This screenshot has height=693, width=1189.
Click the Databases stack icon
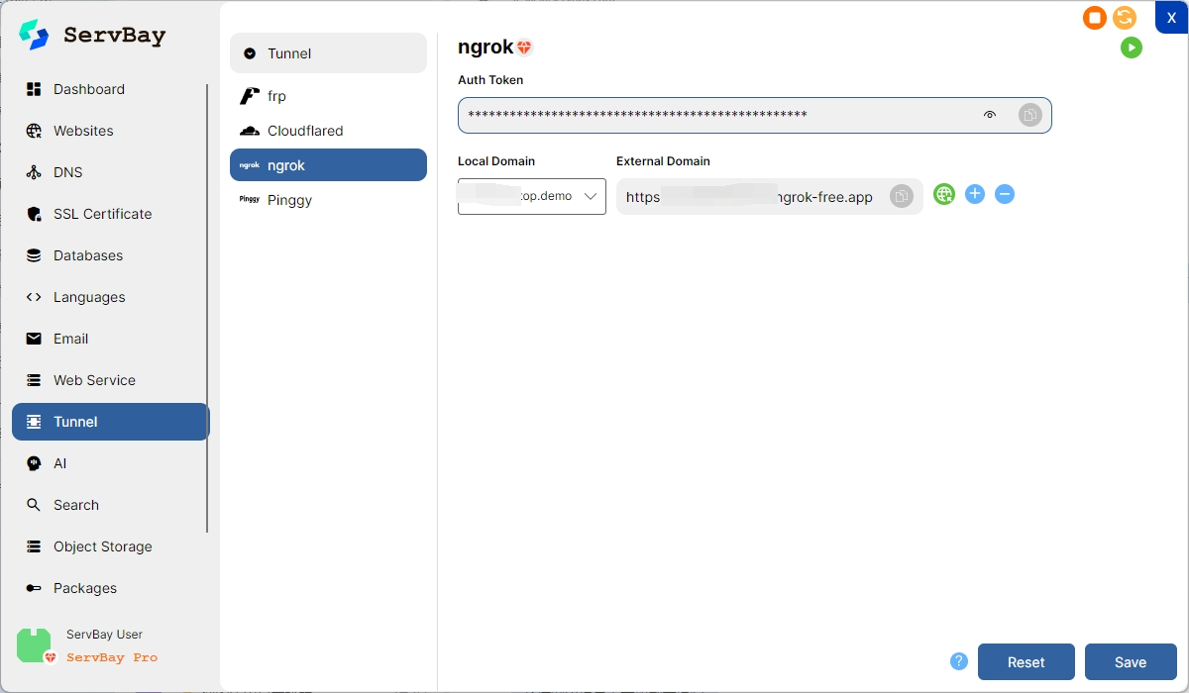[x=34, y=255]
